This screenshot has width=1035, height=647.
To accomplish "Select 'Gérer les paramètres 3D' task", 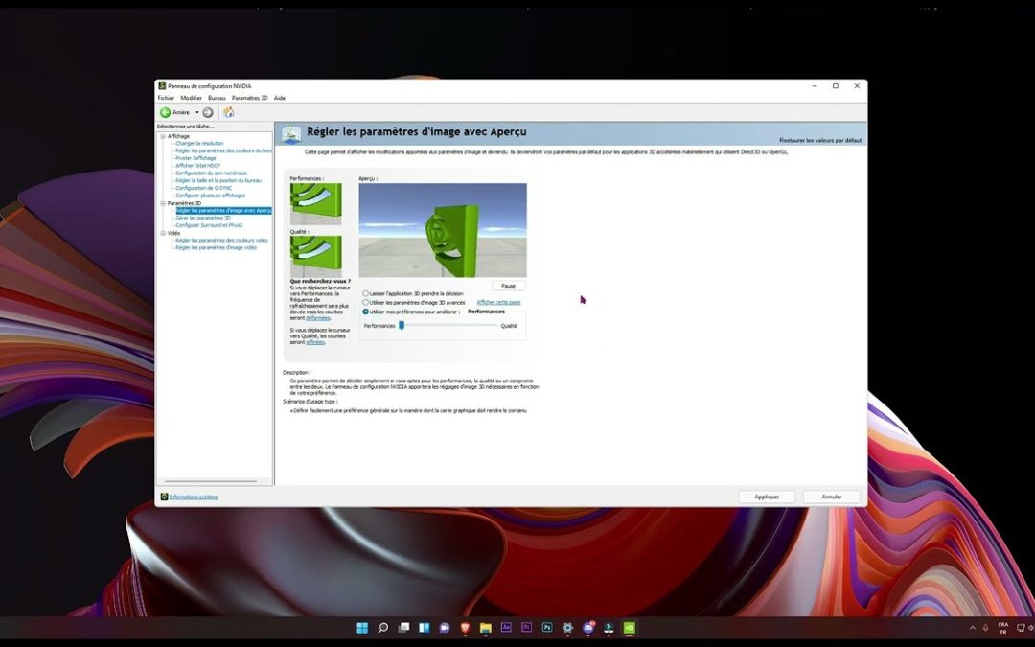I will (x=202, y=218).
